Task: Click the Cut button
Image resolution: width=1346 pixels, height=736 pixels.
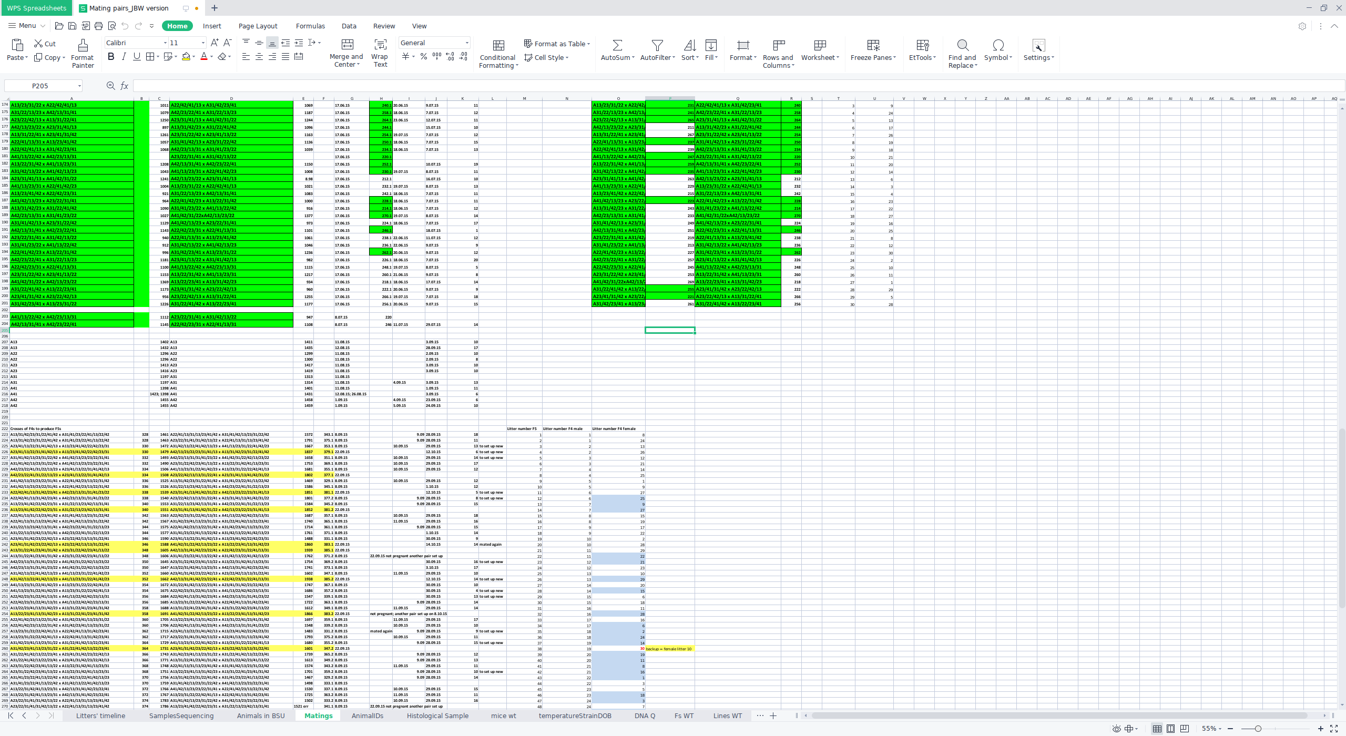Action: coord(45,44)
